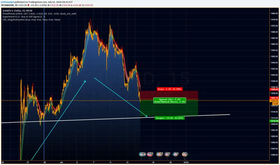Select the SmartPoints indicator legend line
Screen dimensions: 280x165
coord(39,13)
